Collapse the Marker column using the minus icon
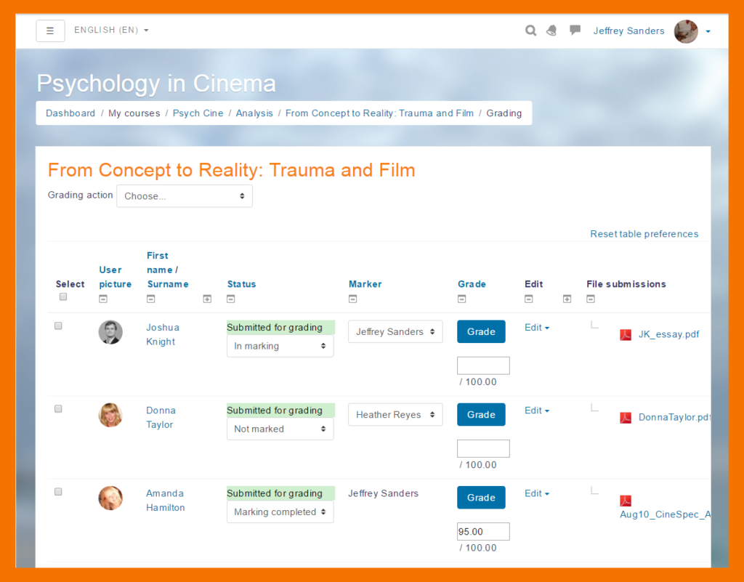Image resolution: width=744 pixels, height=582 pixels. 352,299
